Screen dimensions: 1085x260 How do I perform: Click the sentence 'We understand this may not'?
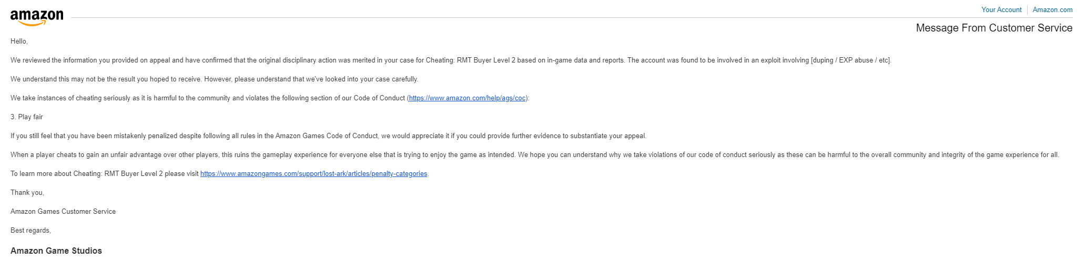click(x=214, y=79)
